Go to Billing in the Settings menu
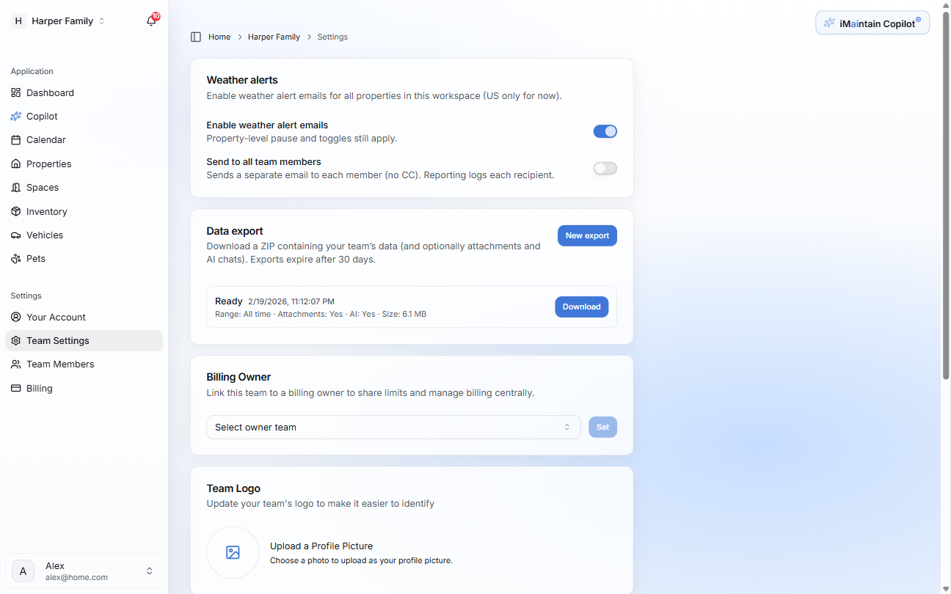Screen dimensions: 951x594 [x=38, y=388]
